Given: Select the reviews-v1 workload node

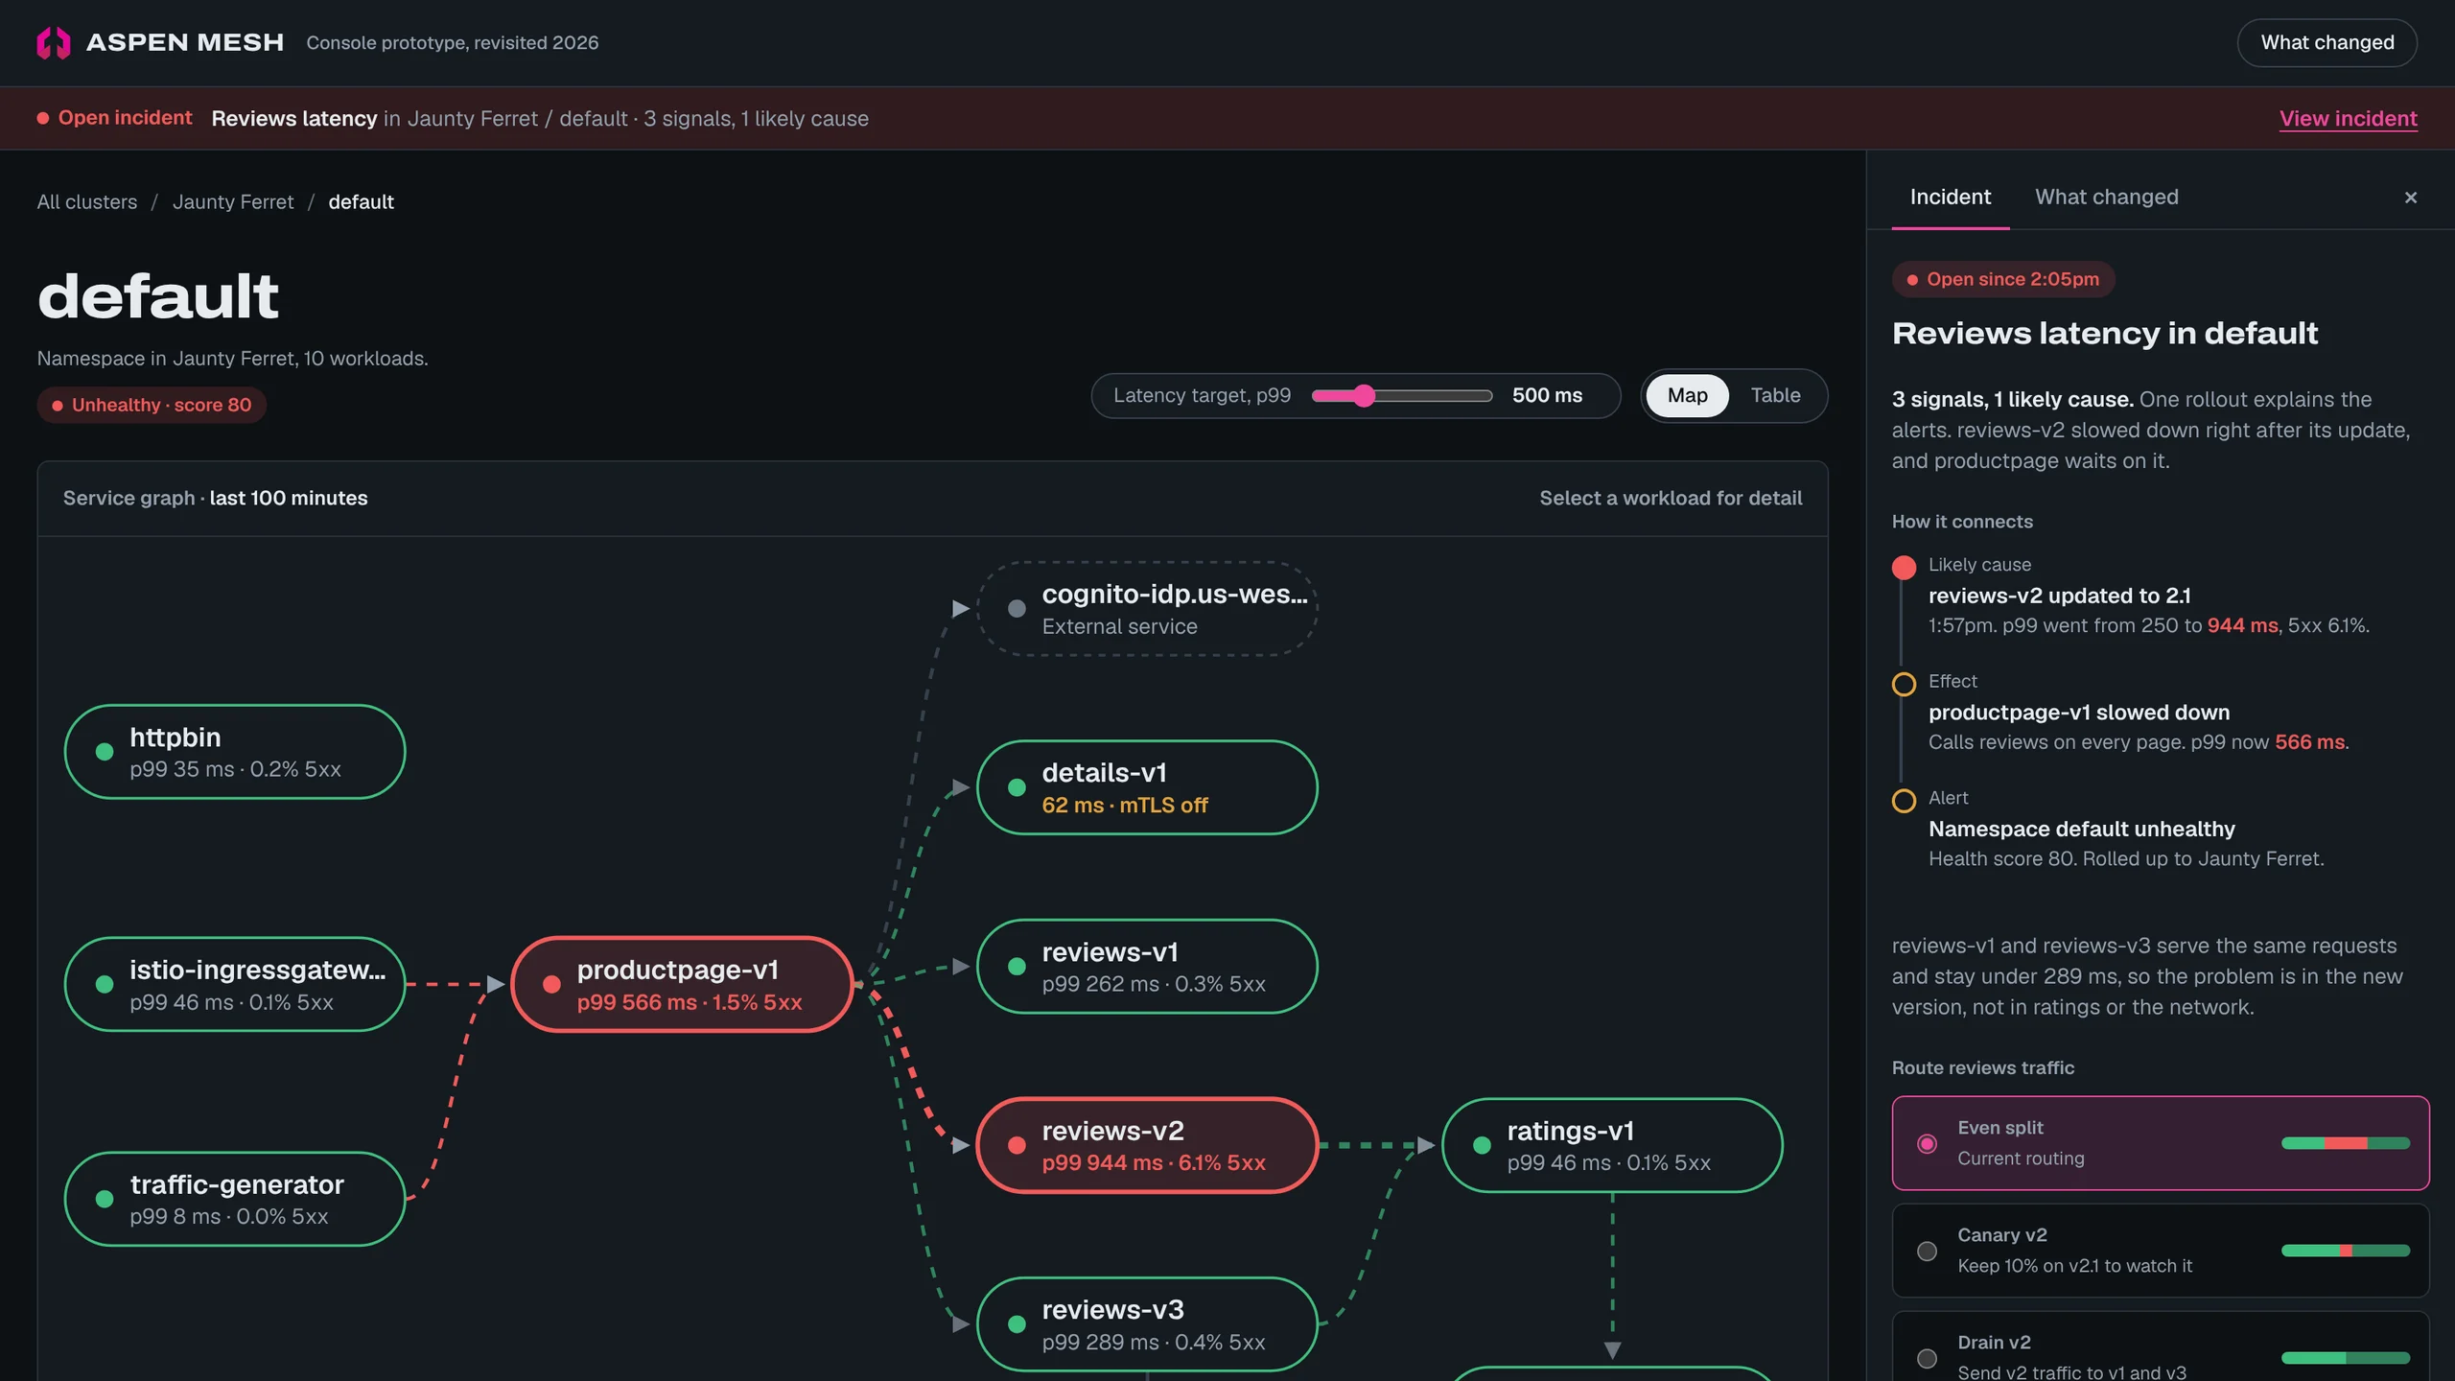Looking at the screenshot, I should [1147, 967].
